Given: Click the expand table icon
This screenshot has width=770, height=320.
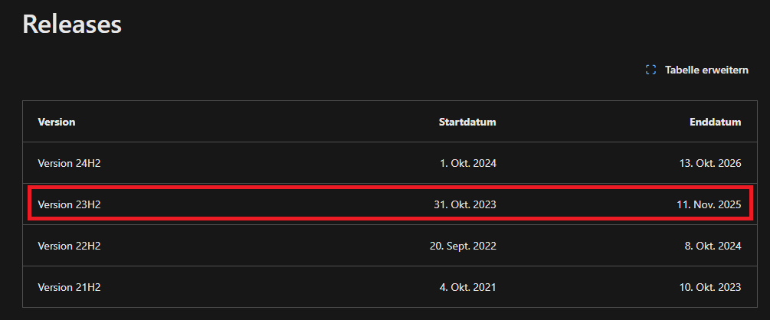Looking at the screenshot, I should click(650, 70).
